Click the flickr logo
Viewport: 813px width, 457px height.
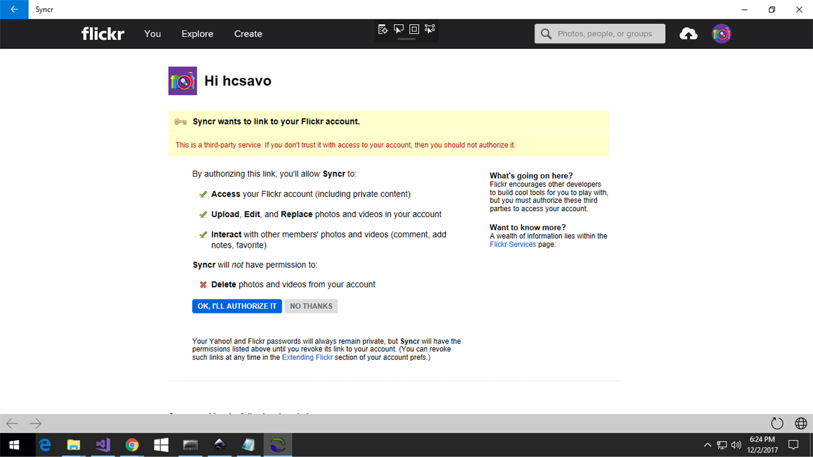point(103,34)
